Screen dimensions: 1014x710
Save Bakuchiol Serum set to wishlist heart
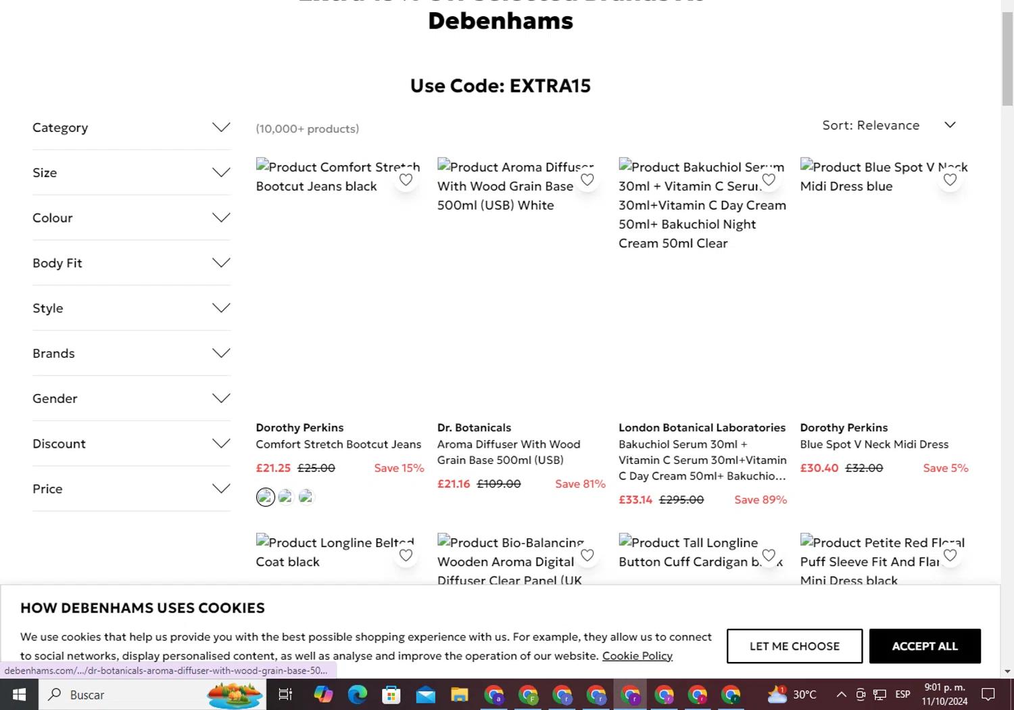point(769,180)
